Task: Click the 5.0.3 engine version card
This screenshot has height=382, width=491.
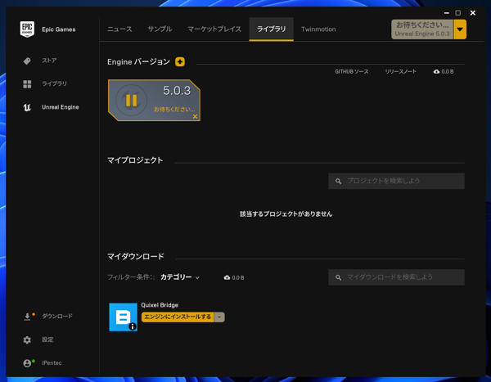Action: coord(154,100)
